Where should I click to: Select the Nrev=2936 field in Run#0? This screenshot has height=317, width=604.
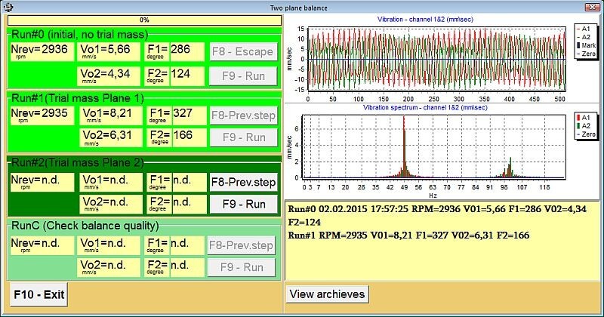[42, 53]
